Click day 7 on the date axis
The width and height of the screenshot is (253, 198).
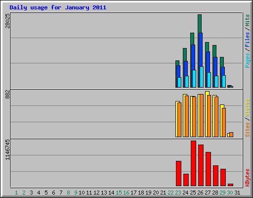coord(61,193)
